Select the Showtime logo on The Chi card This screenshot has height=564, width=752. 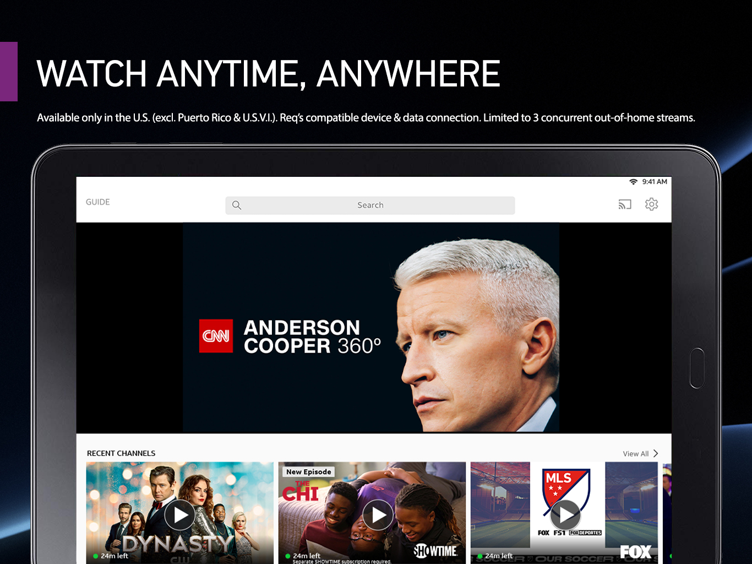pyautogui.click(x=435, y=551)
